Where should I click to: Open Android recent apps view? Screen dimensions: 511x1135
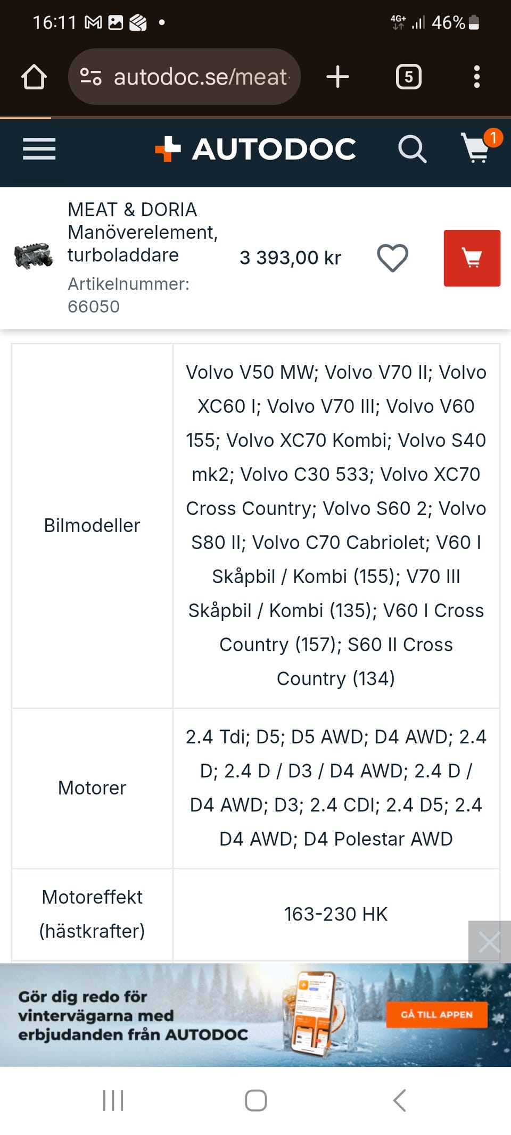(x=113, y=1100)
